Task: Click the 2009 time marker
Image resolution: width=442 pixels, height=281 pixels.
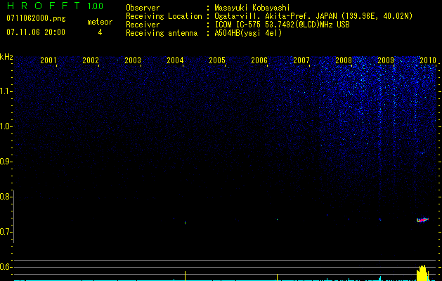Action: [386, 60]
